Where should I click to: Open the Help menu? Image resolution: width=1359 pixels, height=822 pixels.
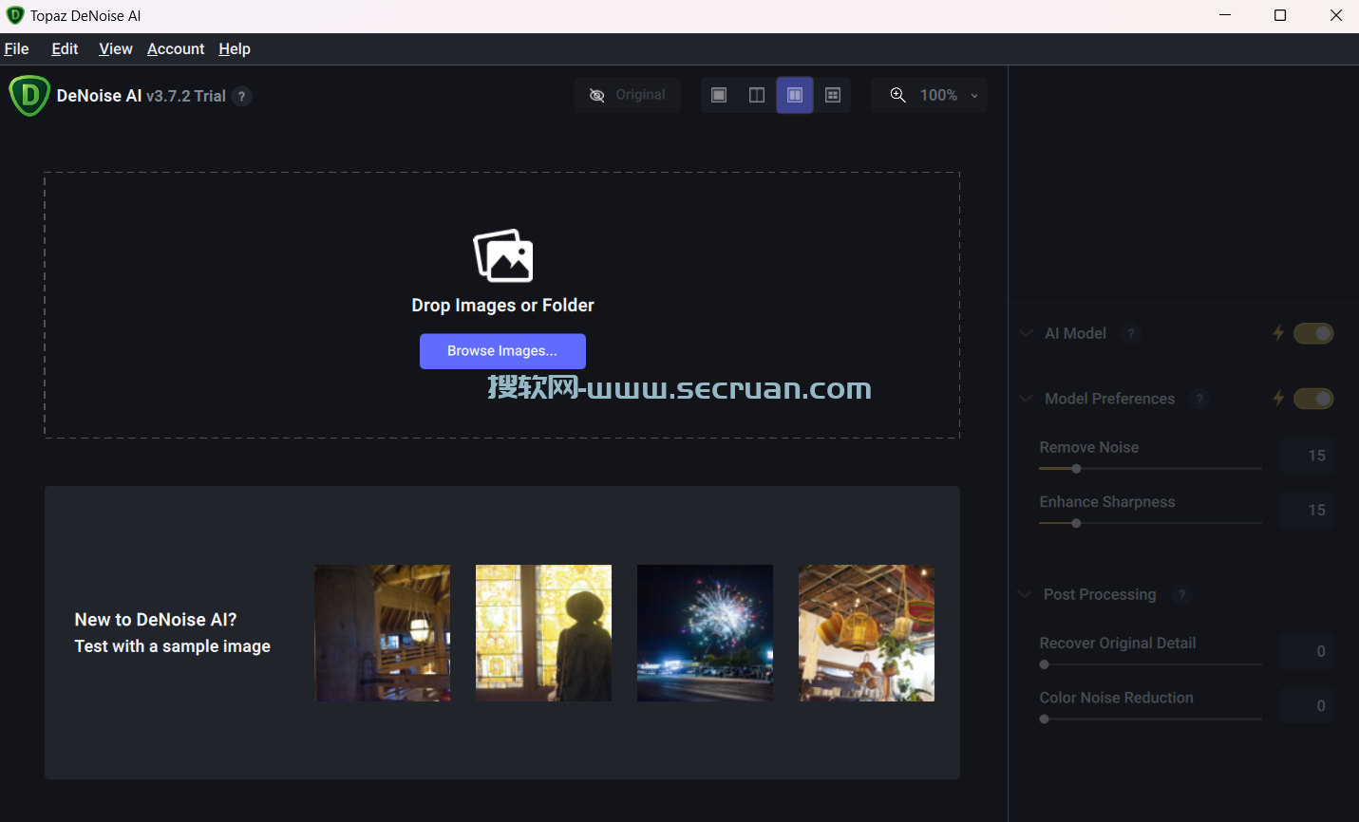pos(235,48)
